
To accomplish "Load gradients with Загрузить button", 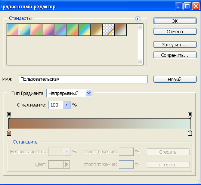I will pyautogui.click(x=175, y=44).
